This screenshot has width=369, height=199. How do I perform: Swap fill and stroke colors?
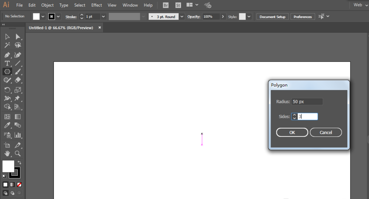click(20, 162)
